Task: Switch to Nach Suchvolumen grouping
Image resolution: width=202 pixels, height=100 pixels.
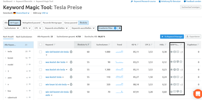Action: click(x=24, y=37)
